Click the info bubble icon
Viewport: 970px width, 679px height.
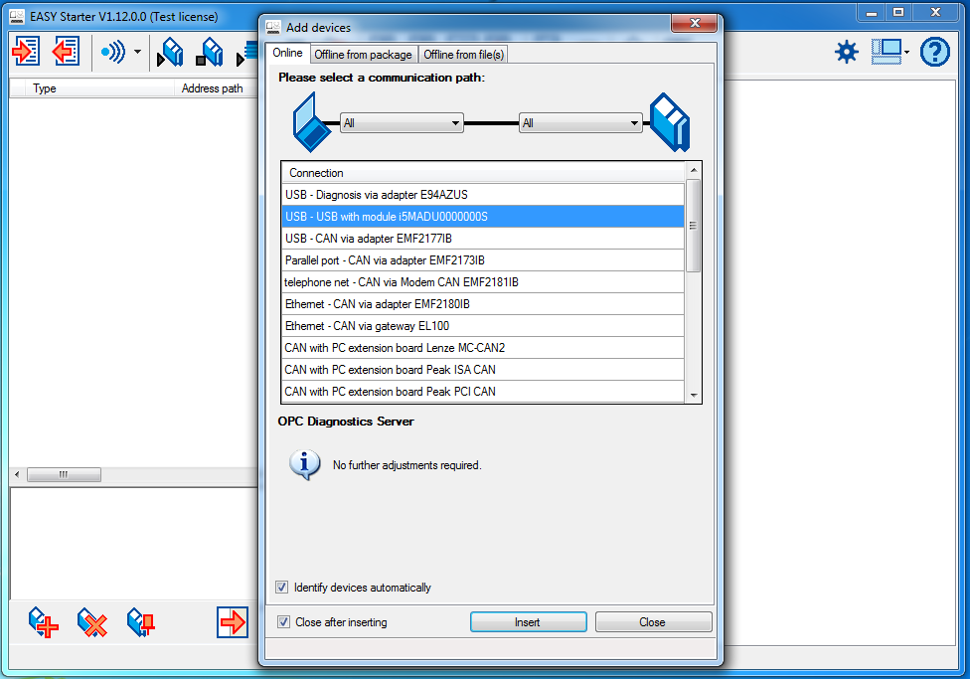click(x=304, y=465)
